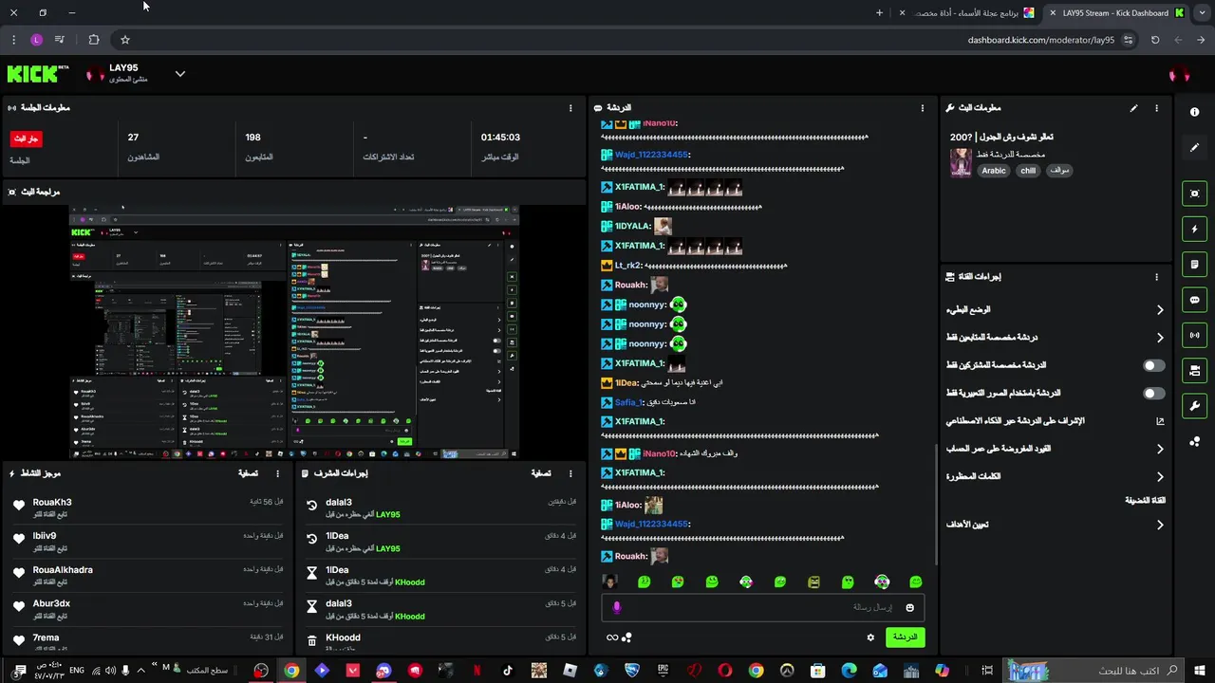
Task: Click the heart icon next to RouaKh3
Action: pyautogui.click(x=19, y=506)
